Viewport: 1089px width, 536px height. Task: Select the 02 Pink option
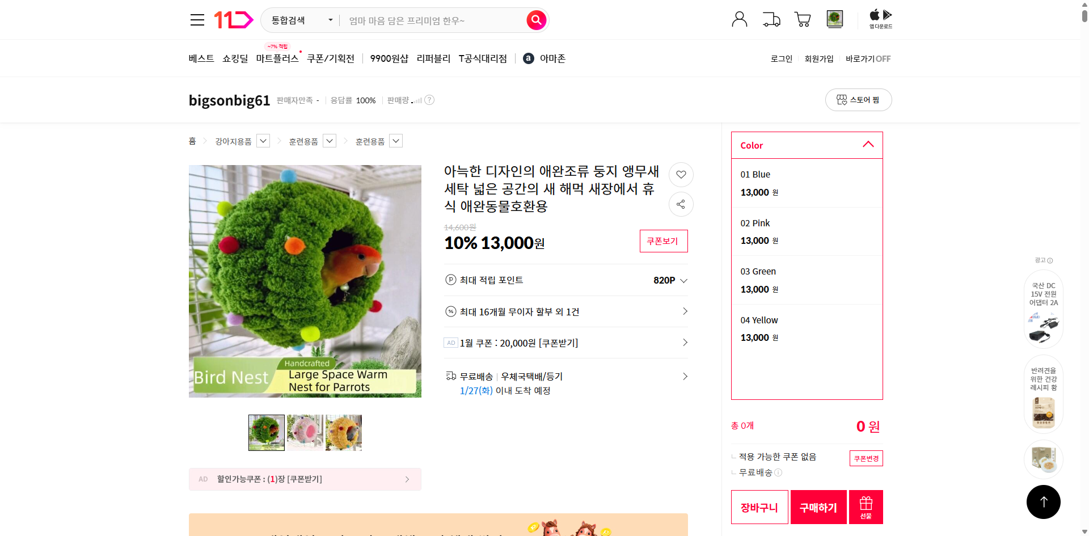(x=806, y=231)
